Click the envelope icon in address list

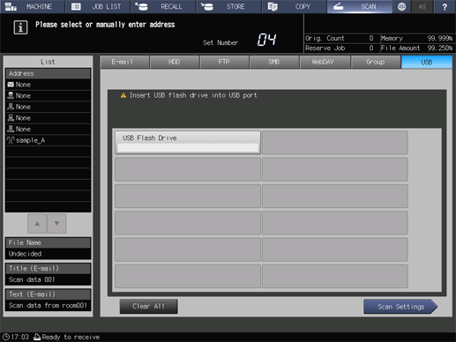(11, 85)
